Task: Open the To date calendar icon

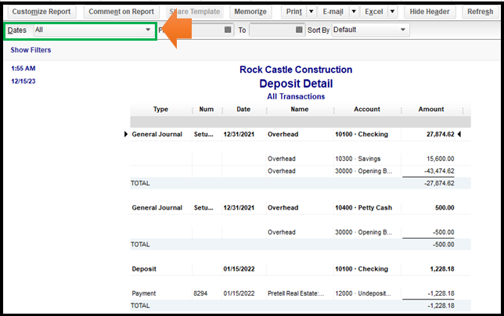Action: coord(299,30)
